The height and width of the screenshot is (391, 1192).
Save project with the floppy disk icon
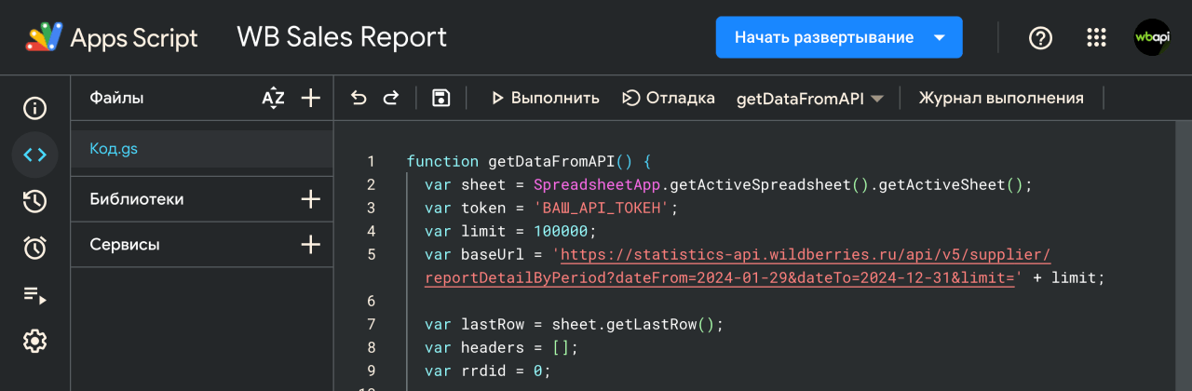441,98
